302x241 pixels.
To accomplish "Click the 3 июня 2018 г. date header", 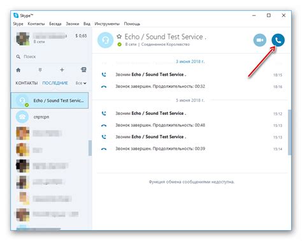I will [190, 62].
